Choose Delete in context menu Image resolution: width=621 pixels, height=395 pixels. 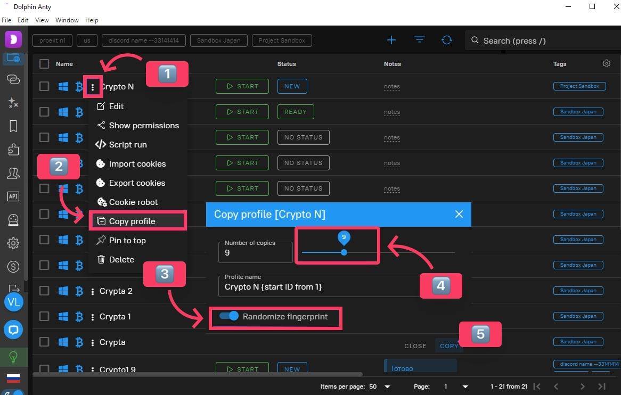point(138,260)
